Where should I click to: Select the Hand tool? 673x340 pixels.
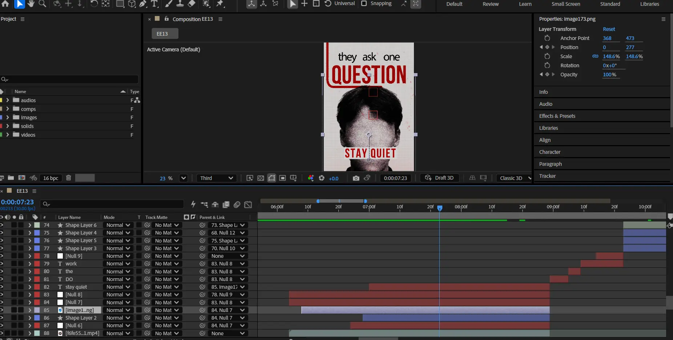(x=31, y=4)
